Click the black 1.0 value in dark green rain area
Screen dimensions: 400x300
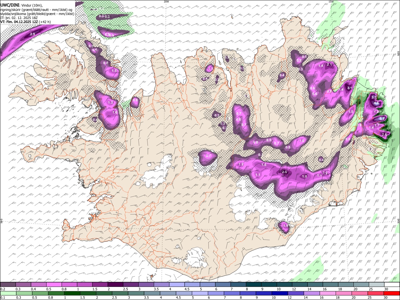pos(358,103)
